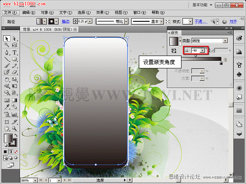Click the 不透… opacity link

click(201, 21)
